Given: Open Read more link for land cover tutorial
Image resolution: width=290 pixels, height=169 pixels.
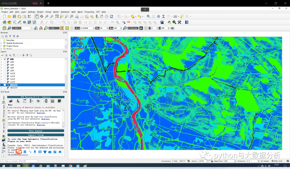Looking at the screenshot, I should [x=45, y=119].
